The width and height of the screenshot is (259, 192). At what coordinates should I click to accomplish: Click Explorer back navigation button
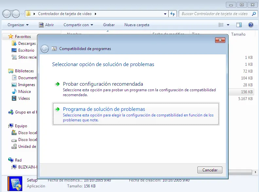7,14
